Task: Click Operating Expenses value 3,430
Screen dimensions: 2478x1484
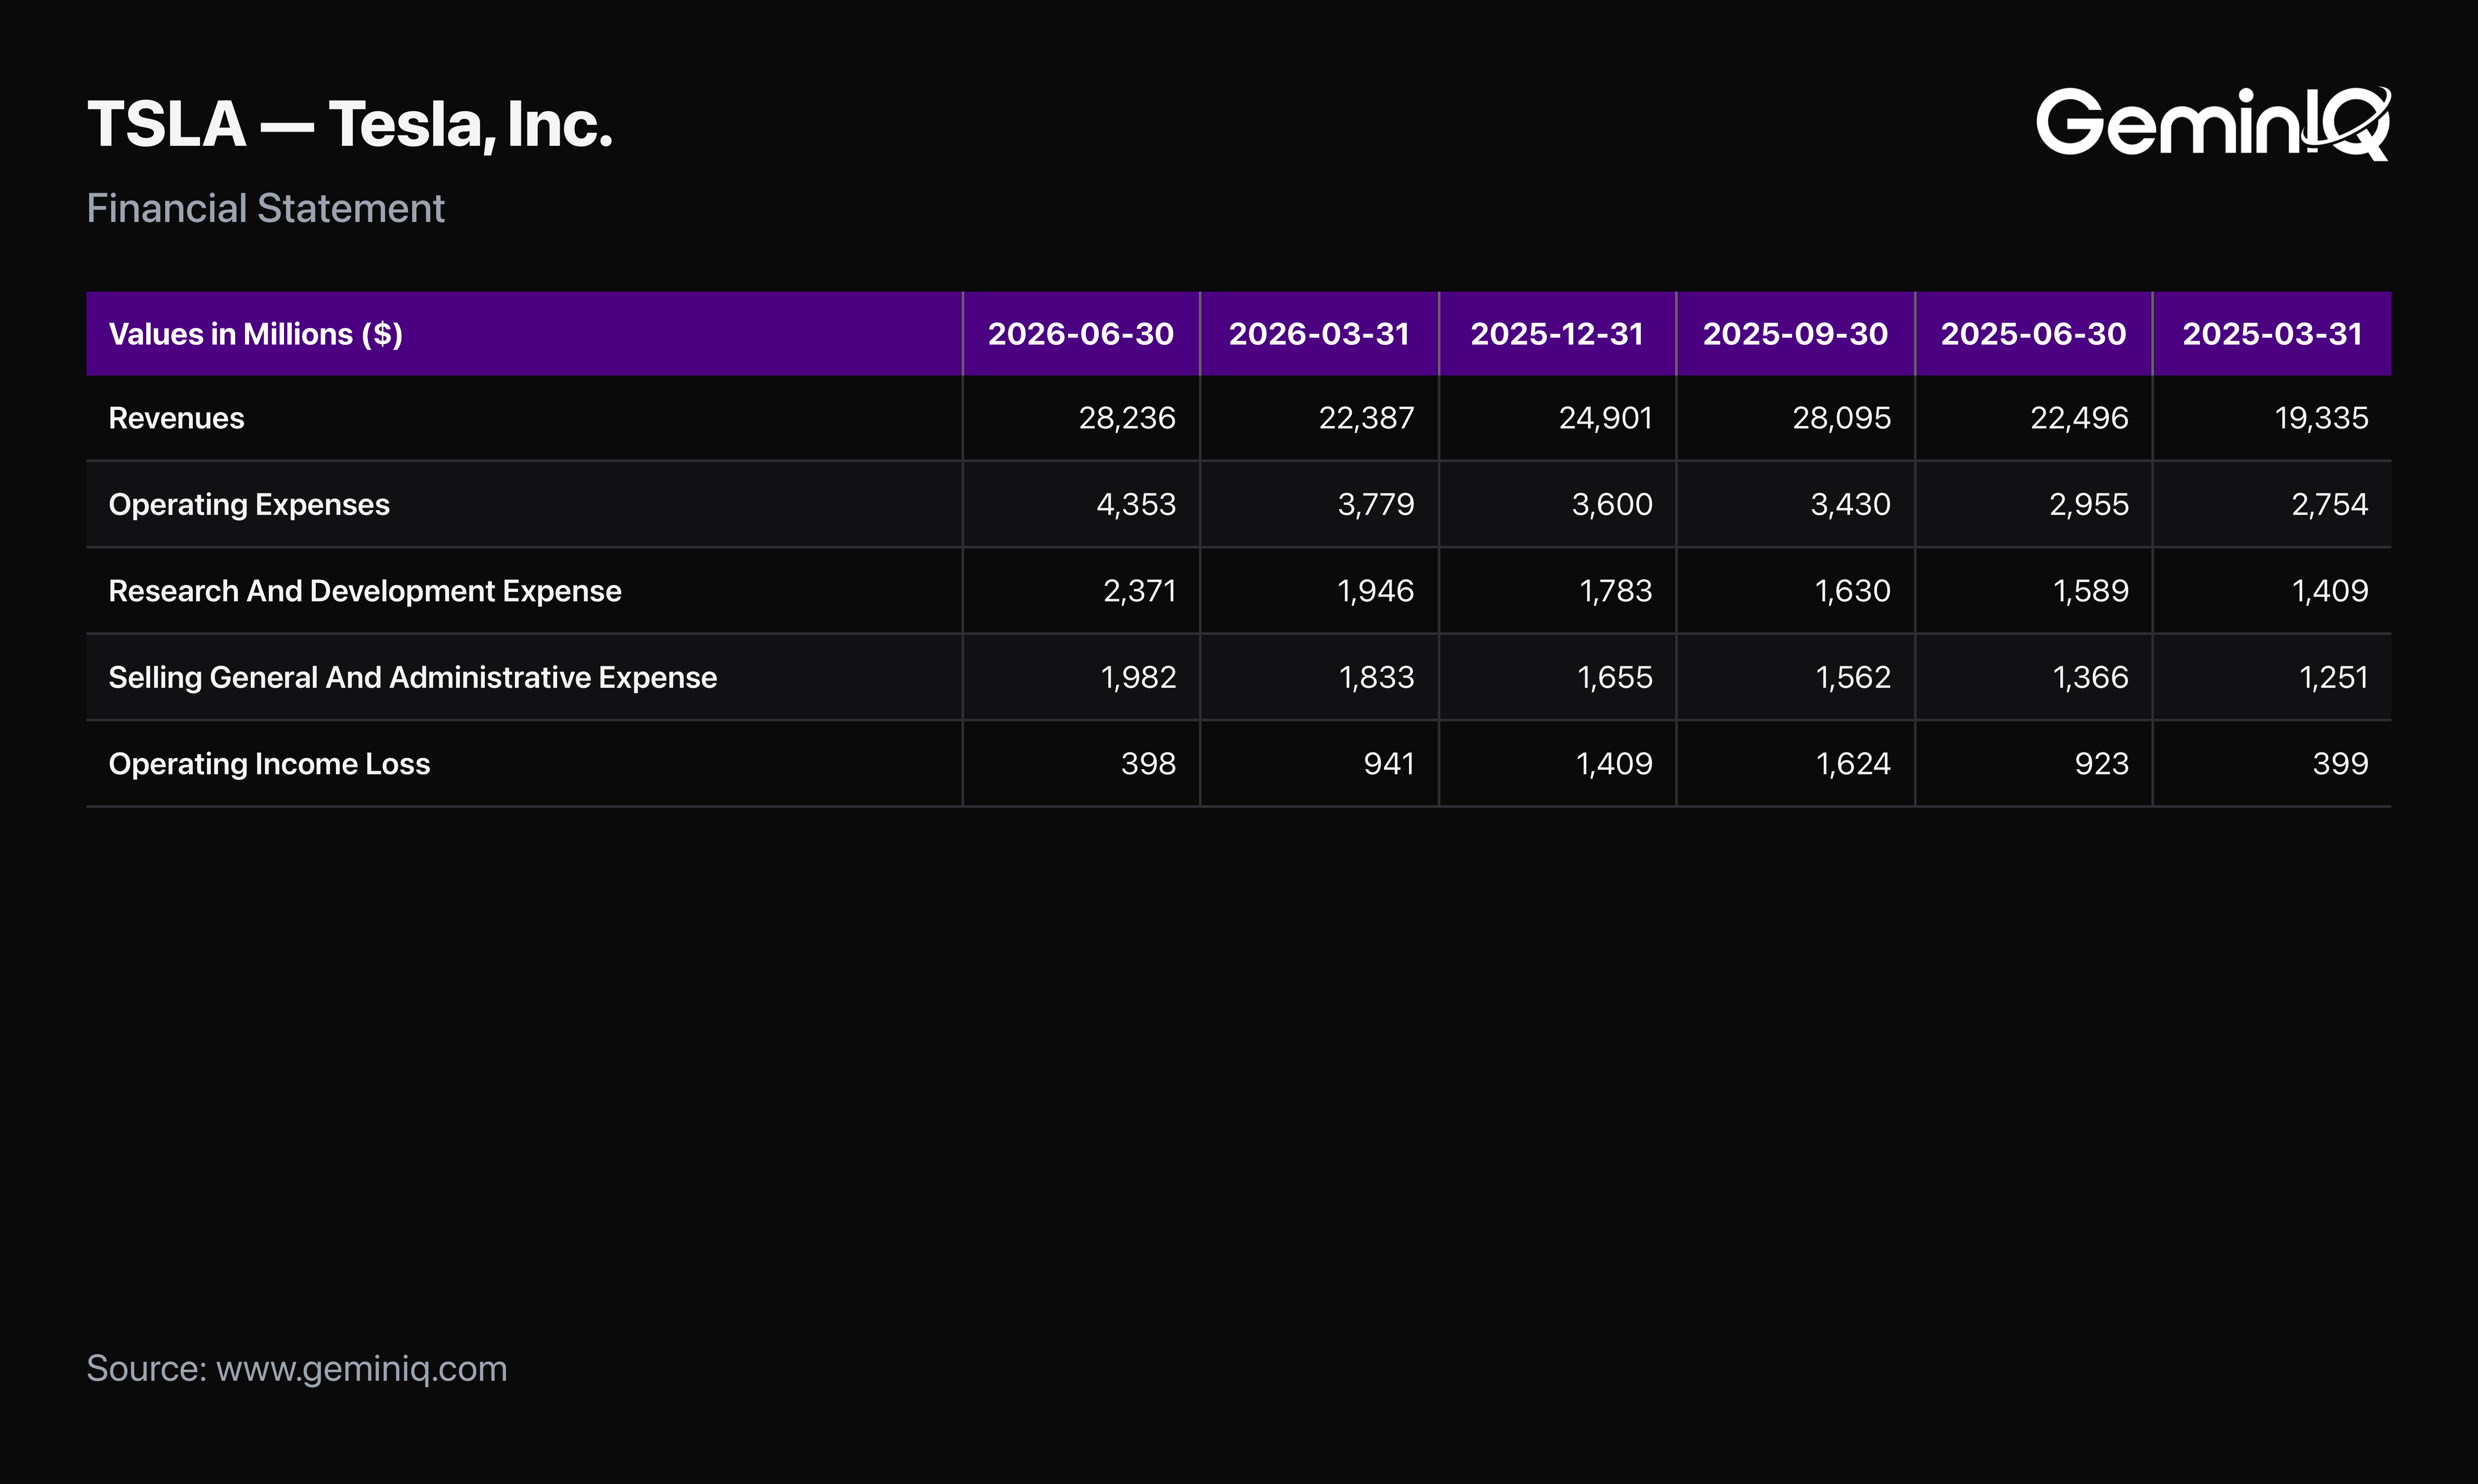Action: pos(1851,505)
